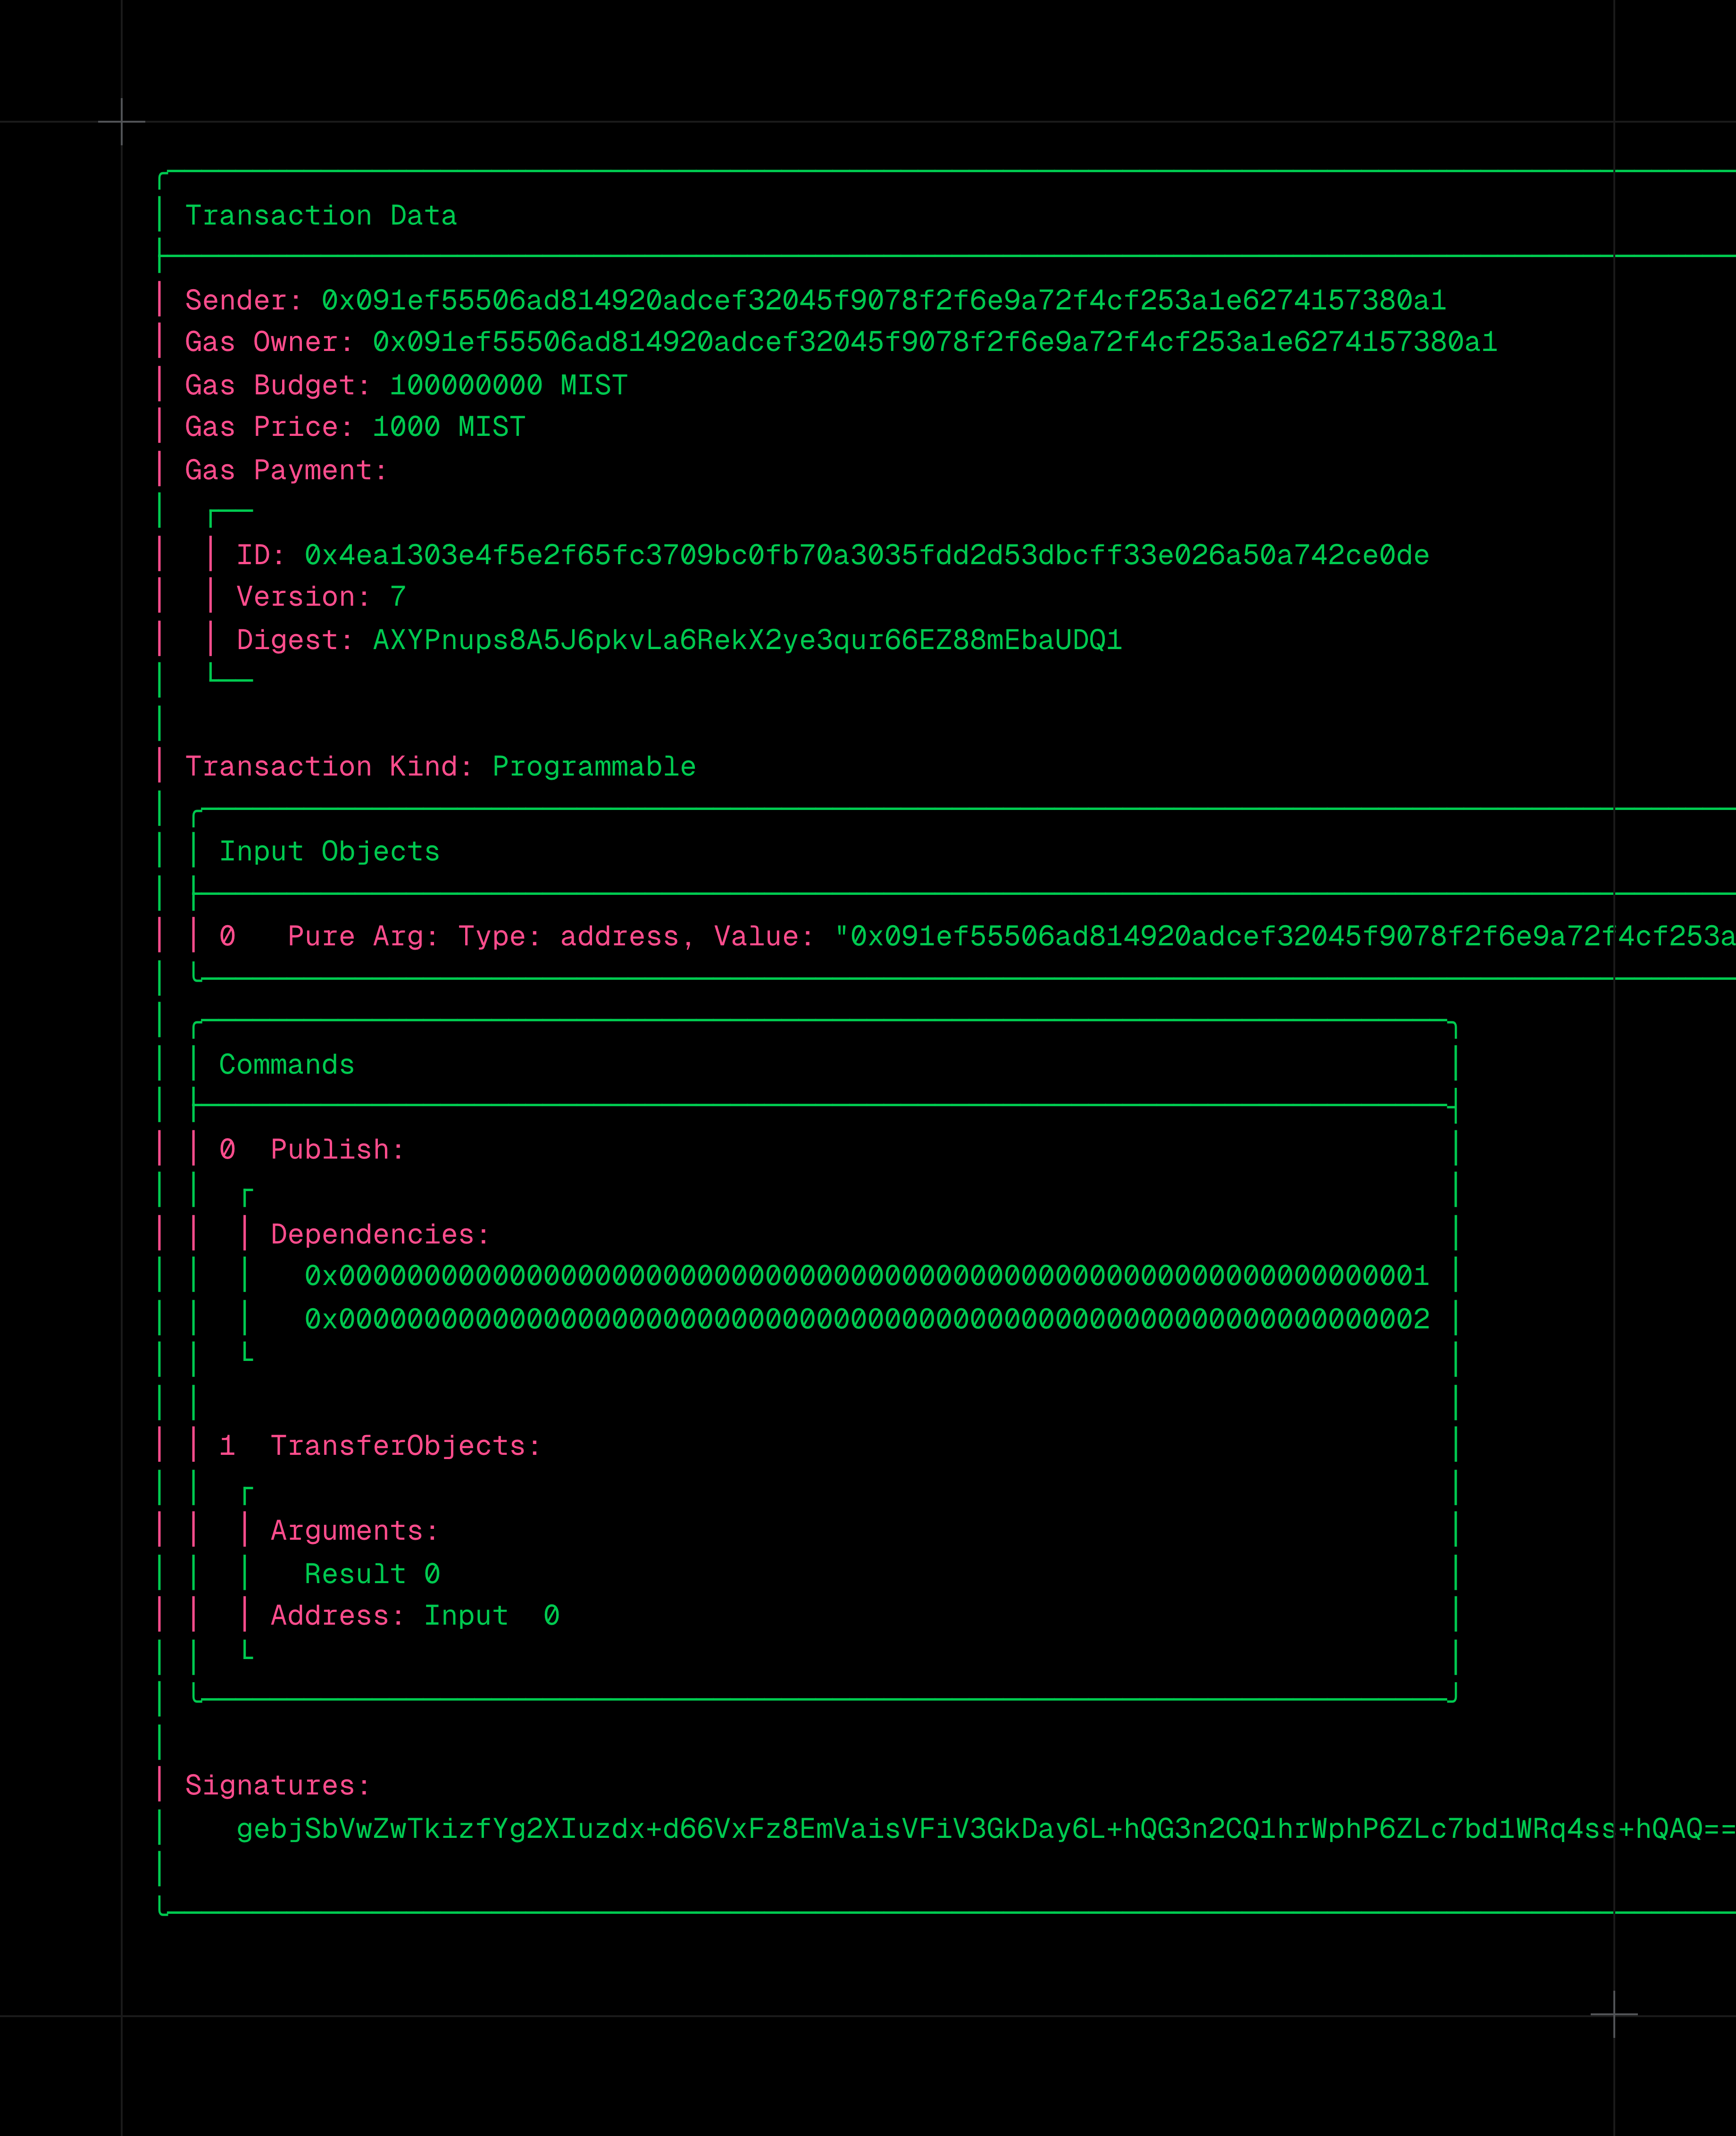
Task: Click the Gas Price 1000 MIST value
Action: point(448,427)
